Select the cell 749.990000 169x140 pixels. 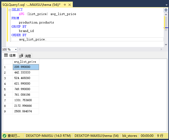tap(26, 89)
